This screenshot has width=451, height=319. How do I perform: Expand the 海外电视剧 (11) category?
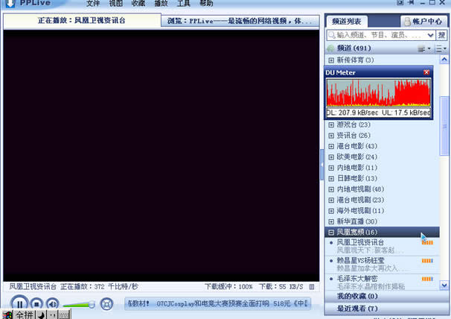tap(331, 211)
